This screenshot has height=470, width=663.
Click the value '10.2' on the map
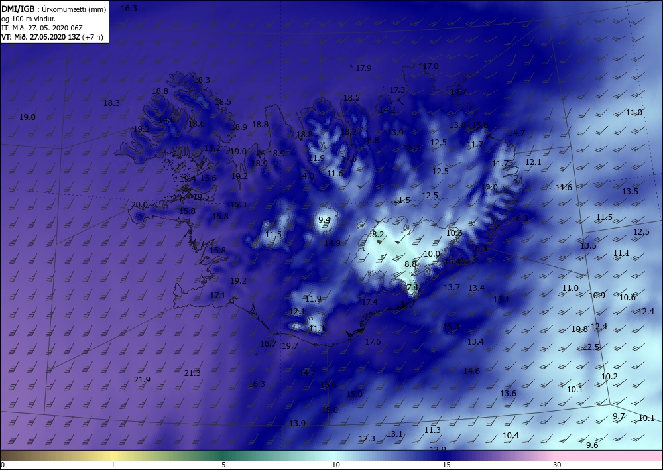(610, 376)
